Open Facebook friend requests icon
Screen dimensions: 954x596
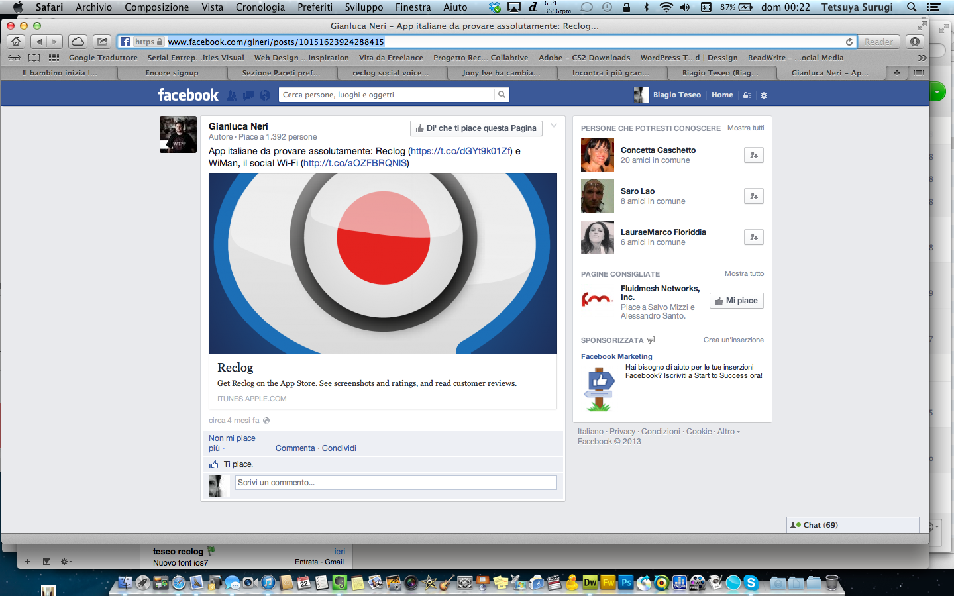(x=231, y=95)
